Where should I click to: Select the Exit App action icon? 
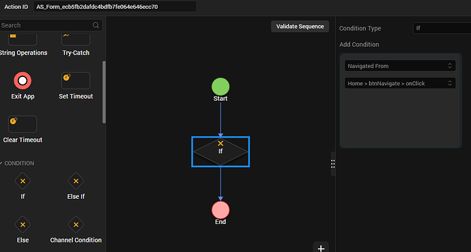23,80
